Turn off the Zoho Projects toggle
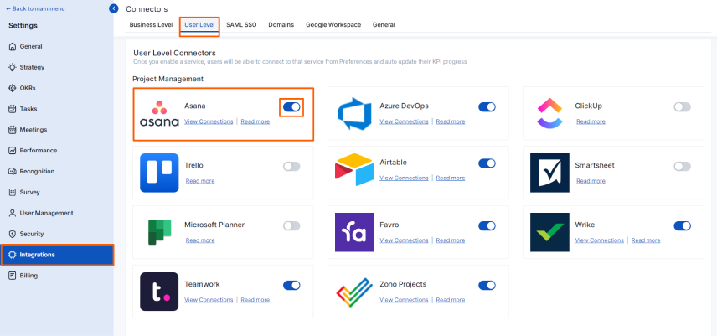 pos(487,285)
